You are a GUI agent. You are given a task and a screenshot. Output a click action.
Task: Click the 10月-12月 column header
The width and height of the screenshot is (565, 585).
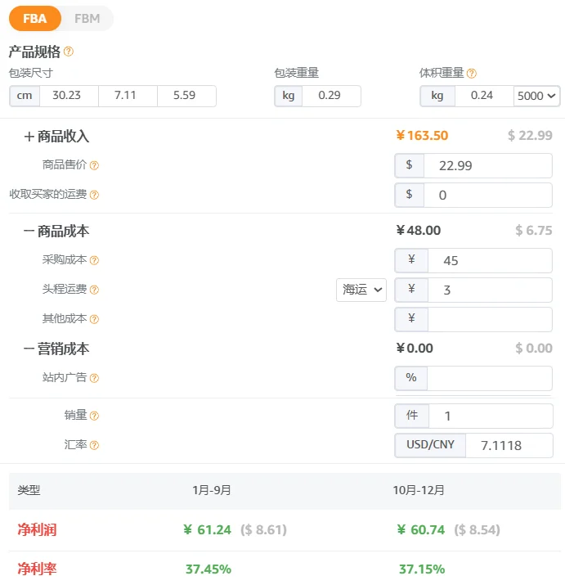pos(419,490)
